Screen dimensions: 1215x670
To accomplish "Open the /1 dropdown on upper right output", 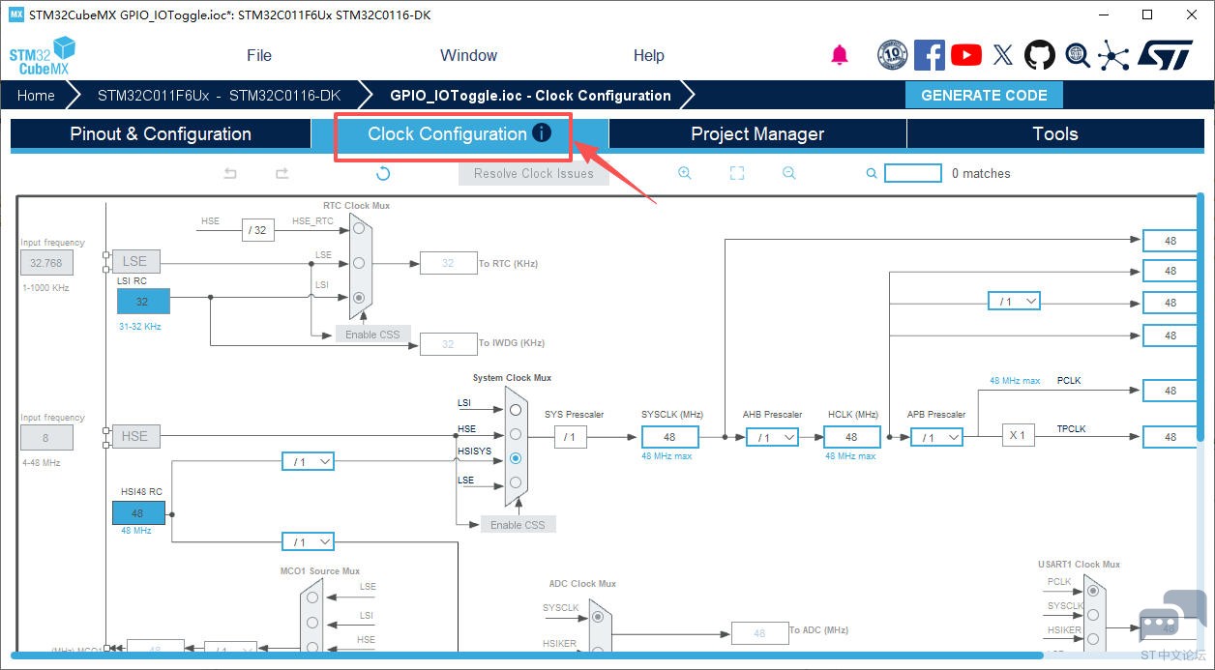I will click(x=1014, y=302).
